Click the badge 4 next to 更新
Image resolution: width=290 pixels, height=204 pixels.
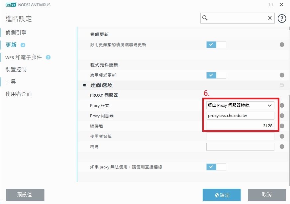pos(23,45)
